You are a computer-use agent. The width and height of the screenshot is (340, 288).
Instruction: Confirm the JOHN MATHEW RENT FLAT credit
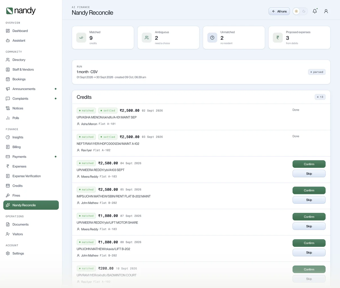click(x=309, y=190)
